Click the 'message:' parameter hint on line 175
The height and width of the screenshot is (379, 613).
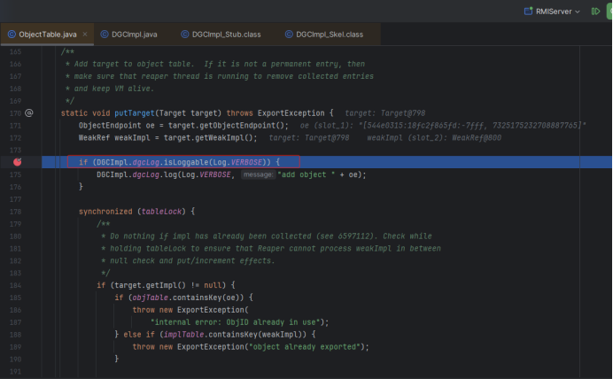[258, 174]
